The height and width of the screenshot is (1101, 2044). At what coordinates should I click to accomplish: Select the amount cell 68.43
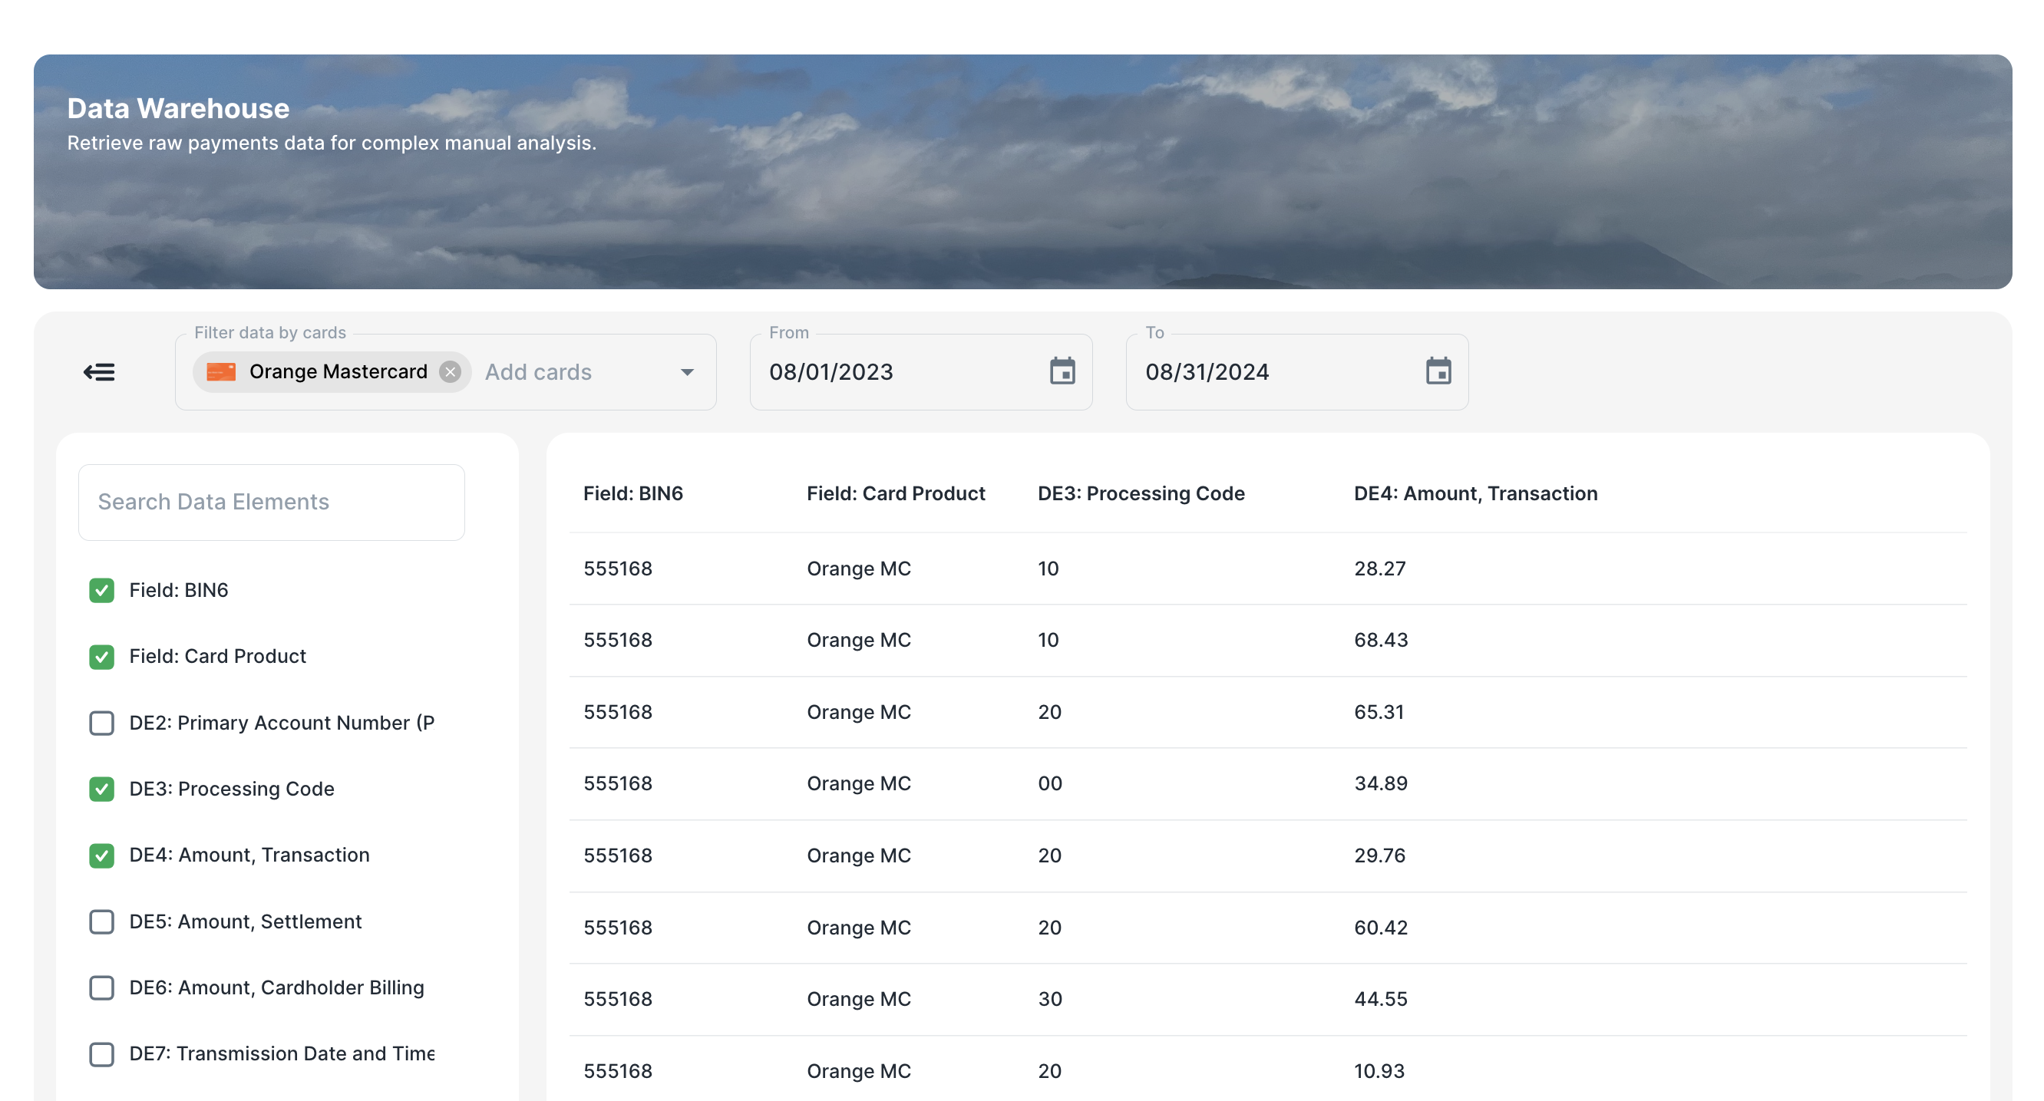tap(1381, 640)
